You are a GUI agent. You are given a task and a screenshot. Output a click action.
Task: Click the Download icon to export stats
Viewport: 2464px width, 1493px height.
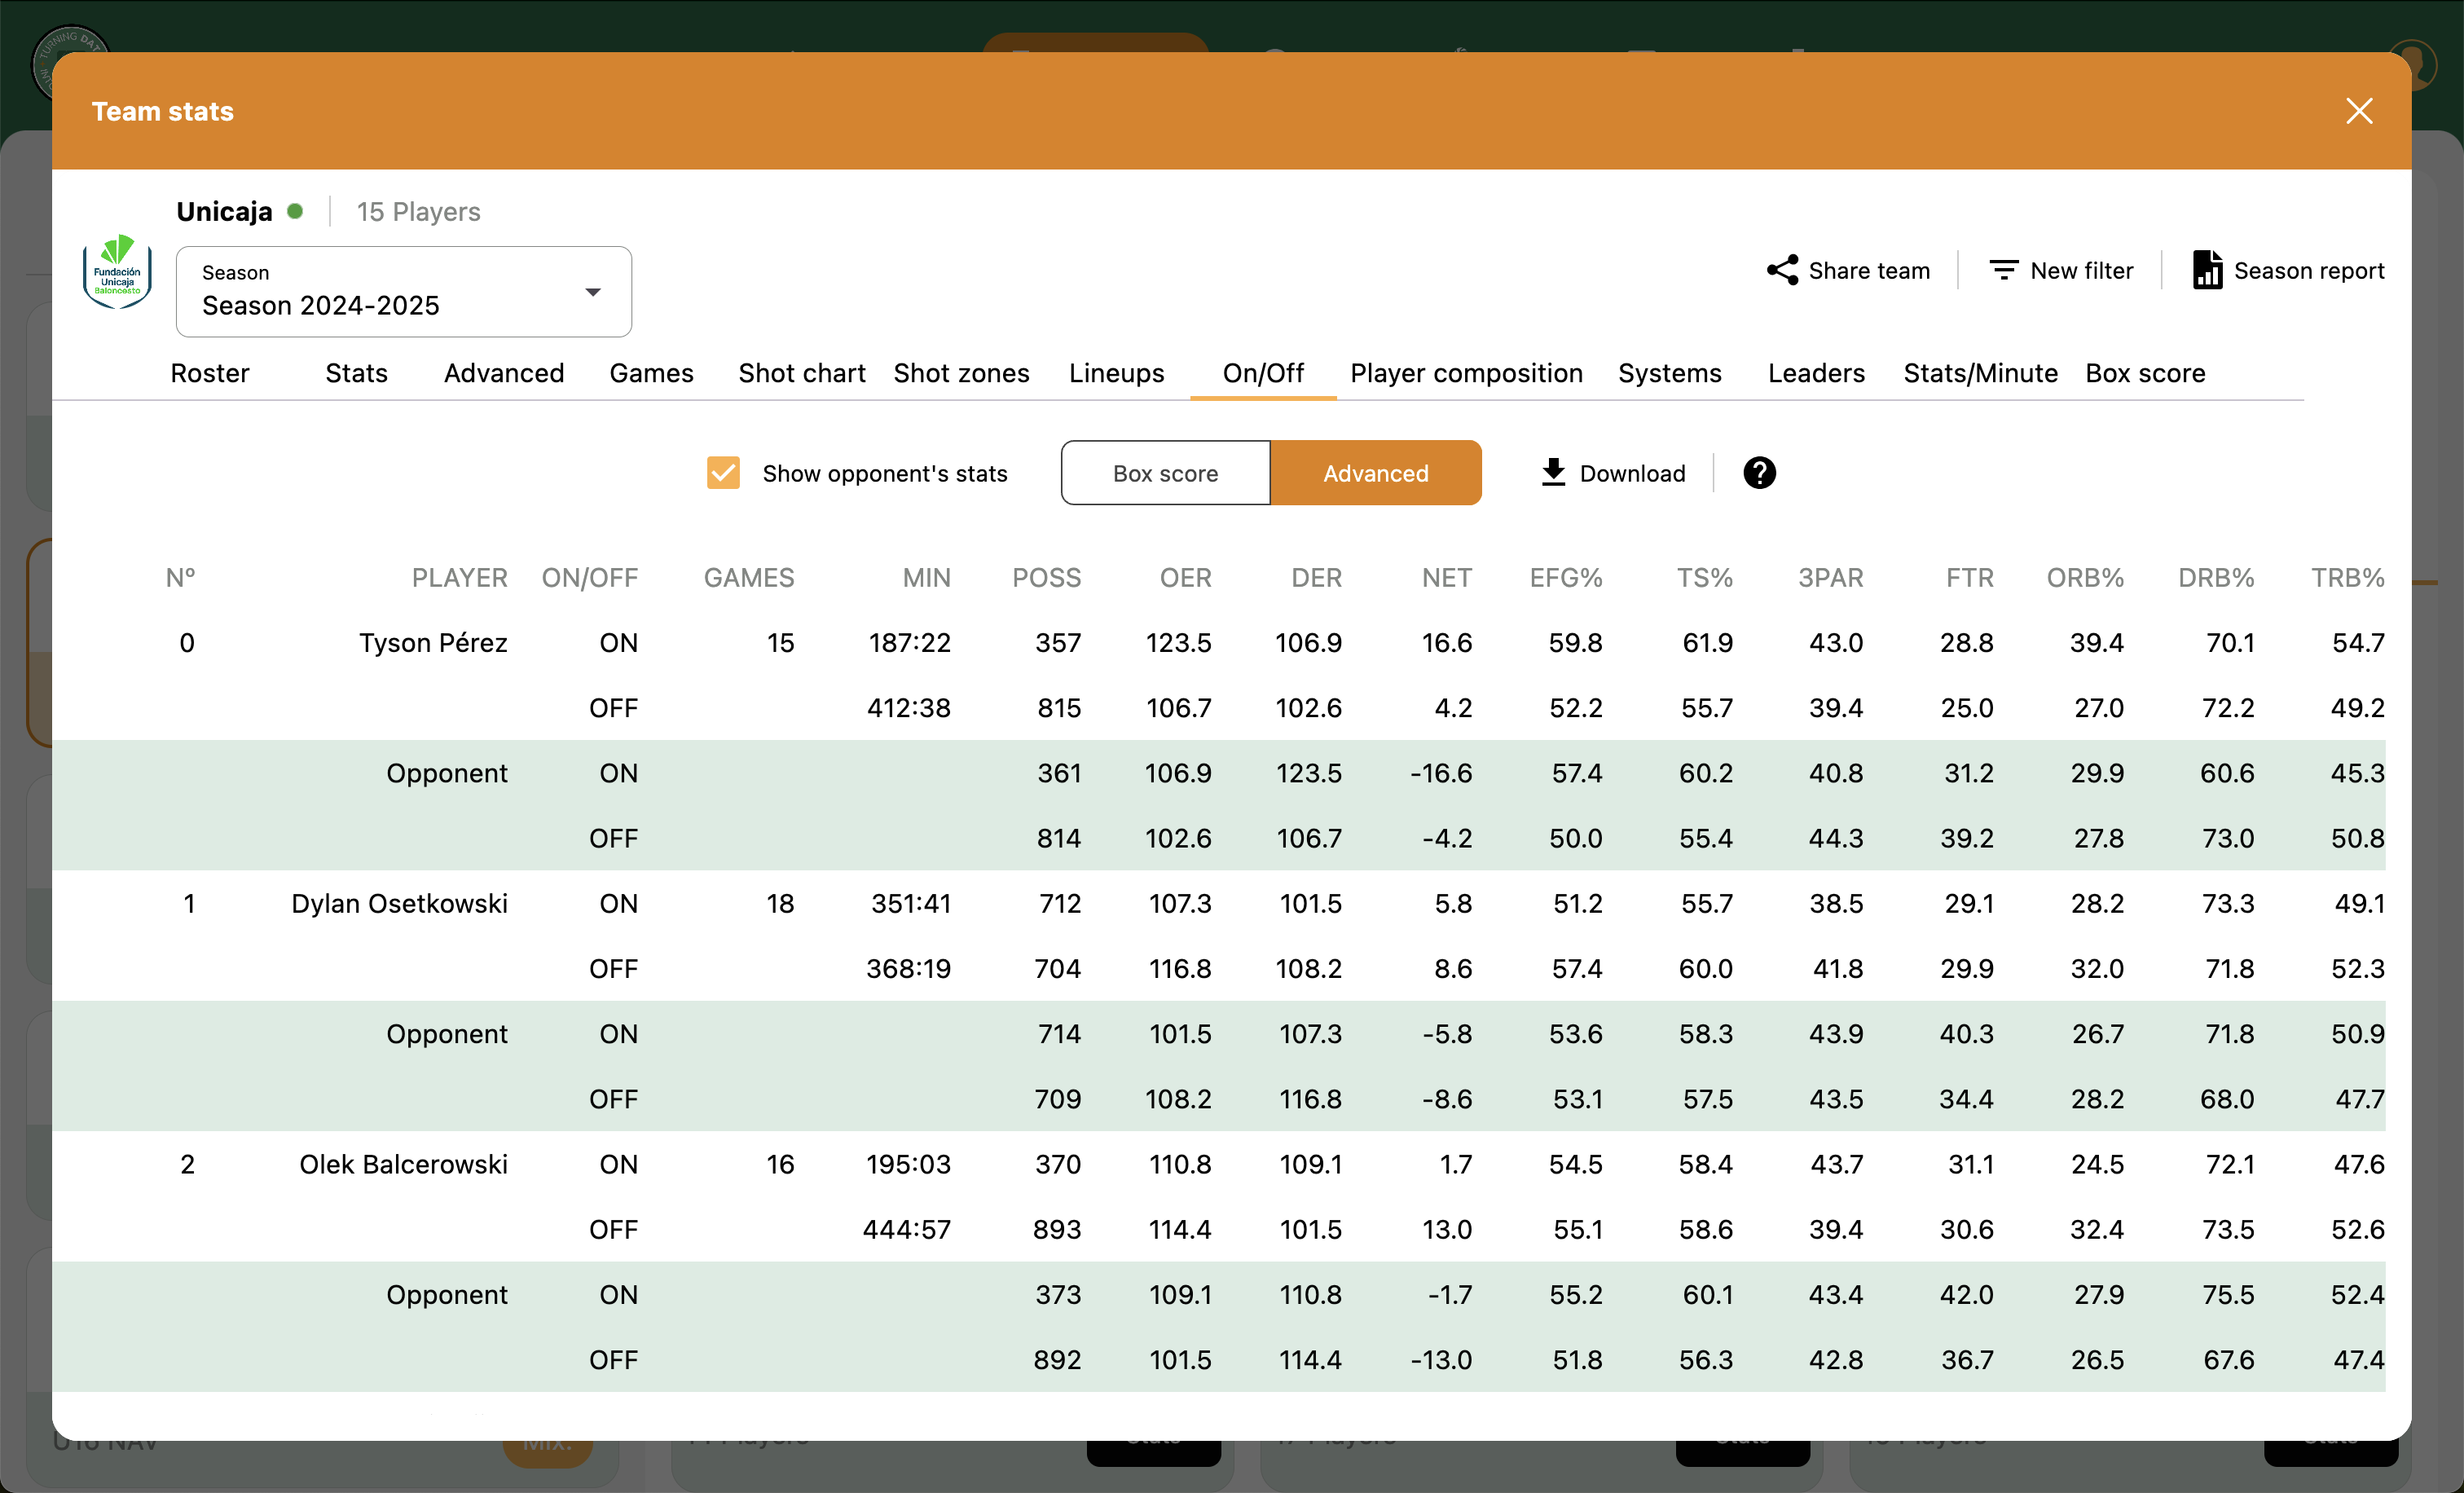click(1553, 472)
